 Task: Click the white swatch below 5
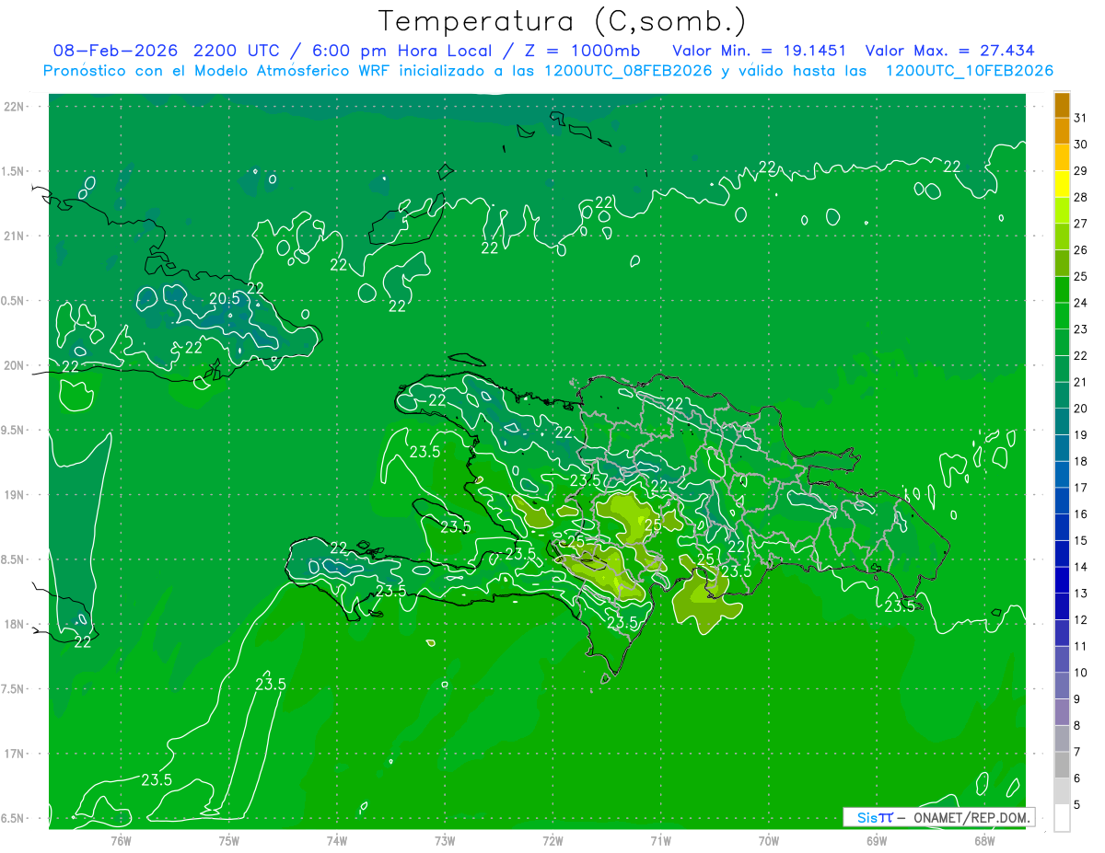pyautogui.click(x=1062, y=817)
